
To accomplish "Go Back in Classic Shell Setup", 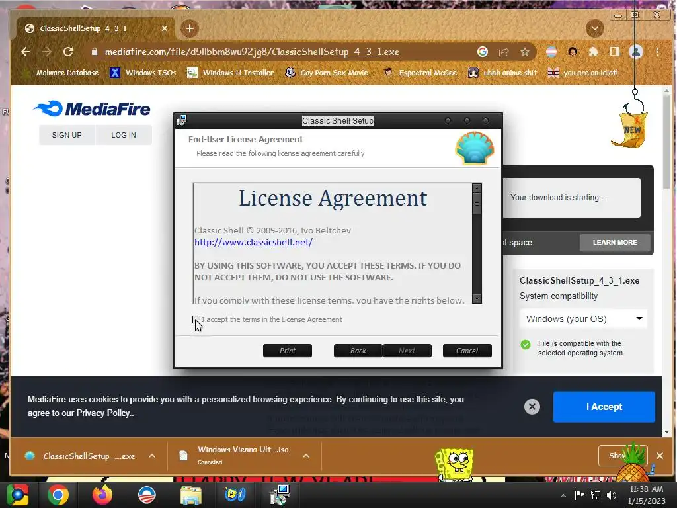I will (x=358, y=351).
